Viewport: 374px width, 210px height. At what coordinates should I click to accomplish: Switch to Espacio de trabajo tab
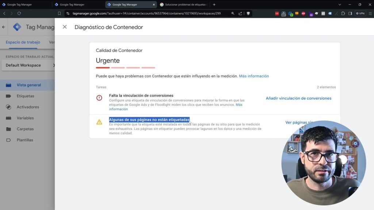coord(23,42)
